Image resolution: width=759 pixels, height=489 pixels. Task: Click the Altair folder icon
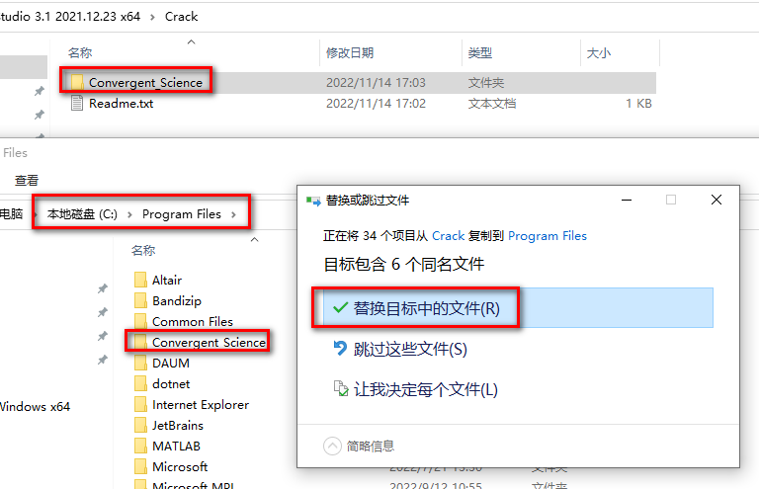(x=140, y=280)
